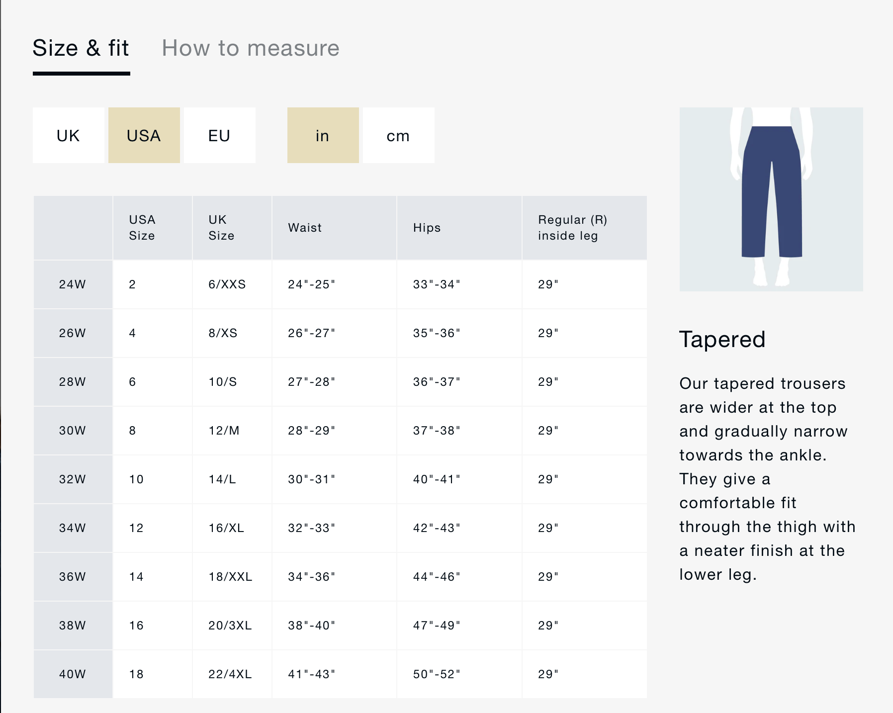Select the 34W row header
Image resolution: width=893 pixels, height=713 pixels.
click(x=73, y=528)
